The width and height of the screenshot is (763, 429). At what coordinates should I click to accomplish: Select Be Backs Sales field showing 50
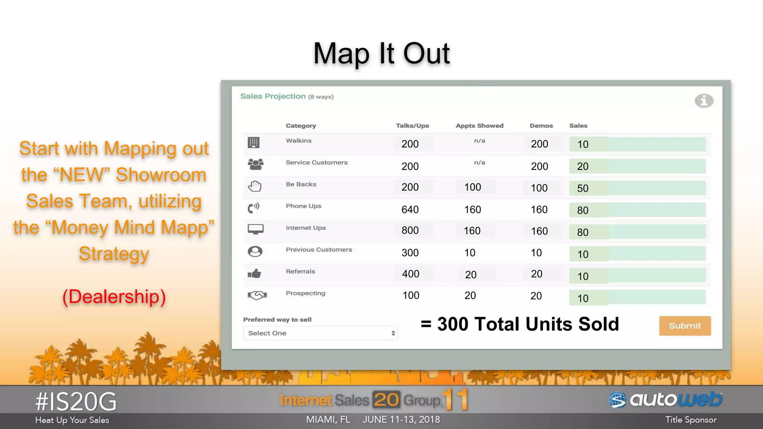(637, 188)
